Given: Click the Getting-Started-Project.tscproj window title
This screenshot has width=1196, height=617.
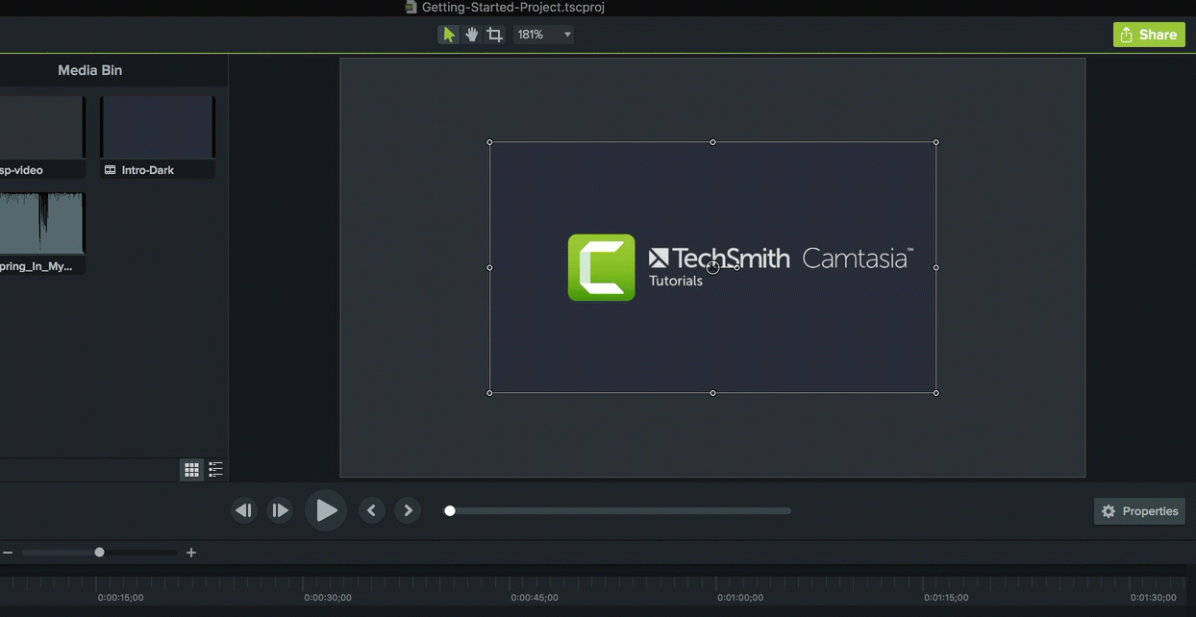Looking at the screenshot, I should pos(512,8).
